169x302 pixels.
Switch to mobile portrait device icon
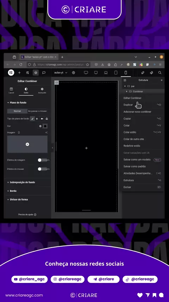click(126, 72)
